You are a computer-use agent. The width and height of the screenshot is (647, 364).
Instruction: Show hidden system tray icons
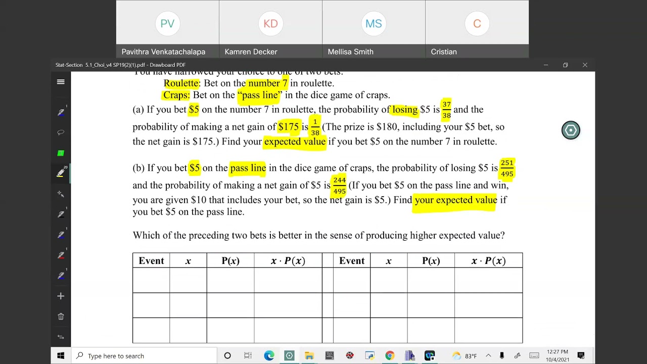(x=488, y=356)
